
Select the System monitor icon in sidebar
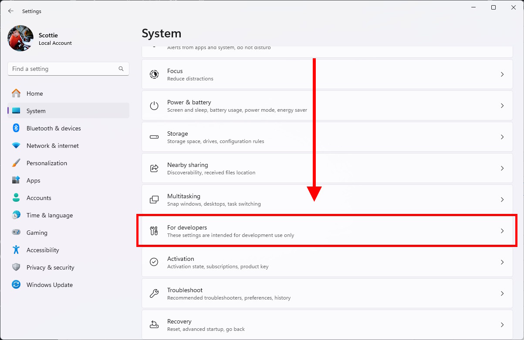coord(16,111)
